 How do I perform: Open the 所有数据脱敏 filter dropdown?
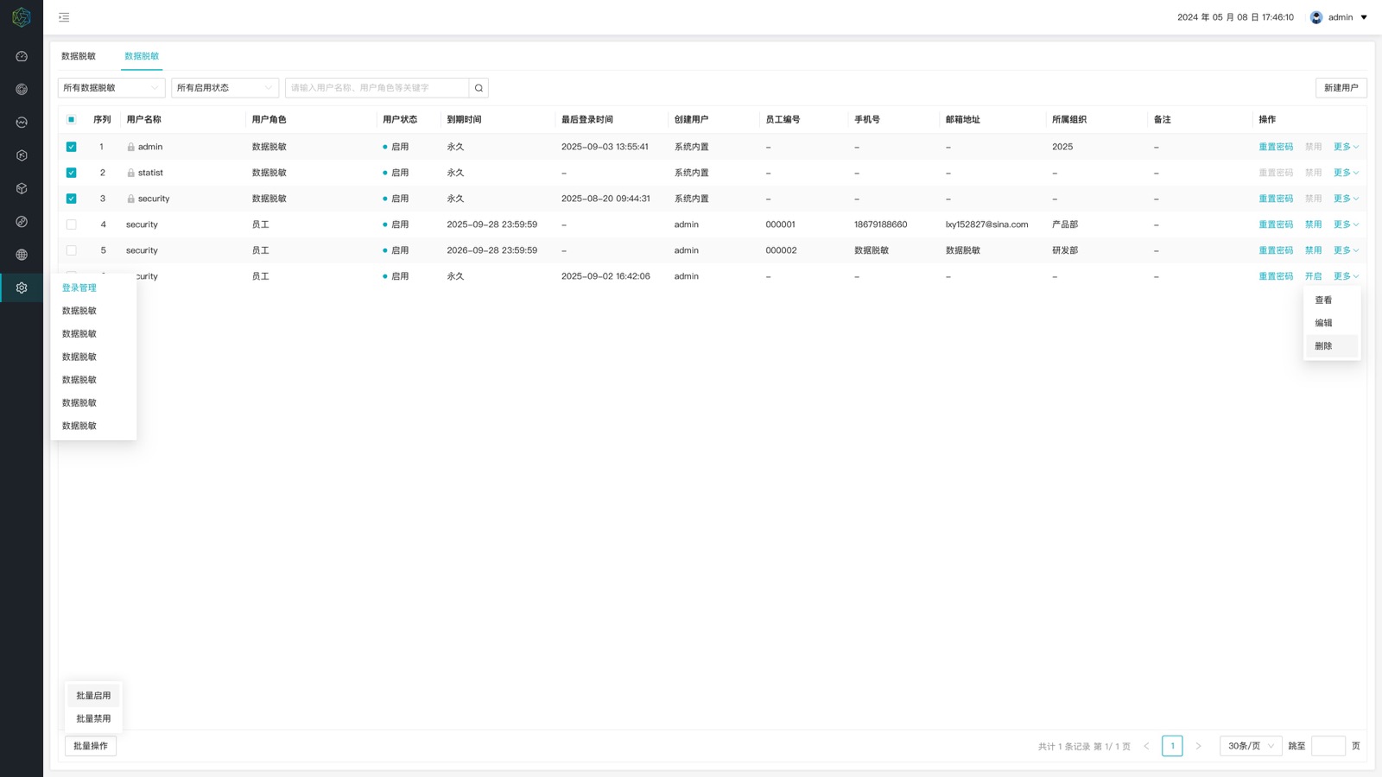[x=111, y=88]
